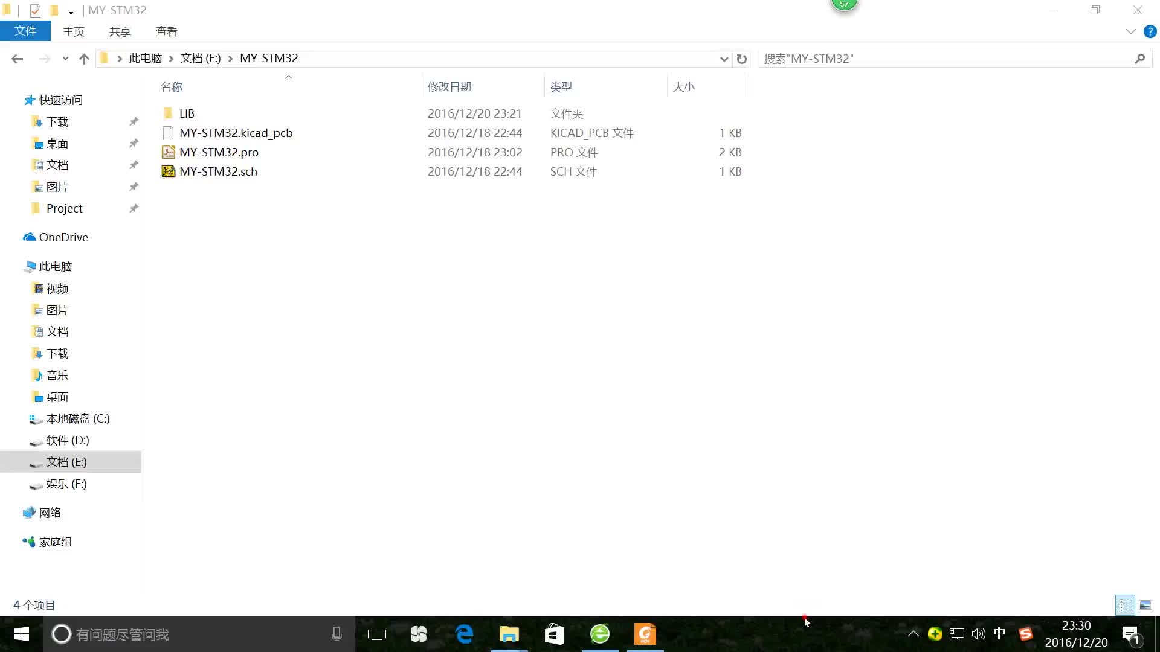Sort by the 大小 column header
The image size is (1160, 652).
[707, 86]
